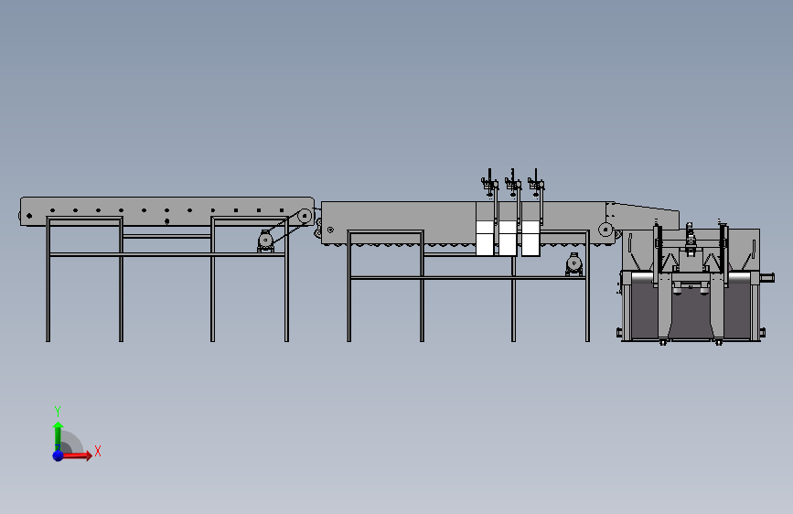
Task: Pick the first white box on the middle conveyor
Action: [485, 238]
